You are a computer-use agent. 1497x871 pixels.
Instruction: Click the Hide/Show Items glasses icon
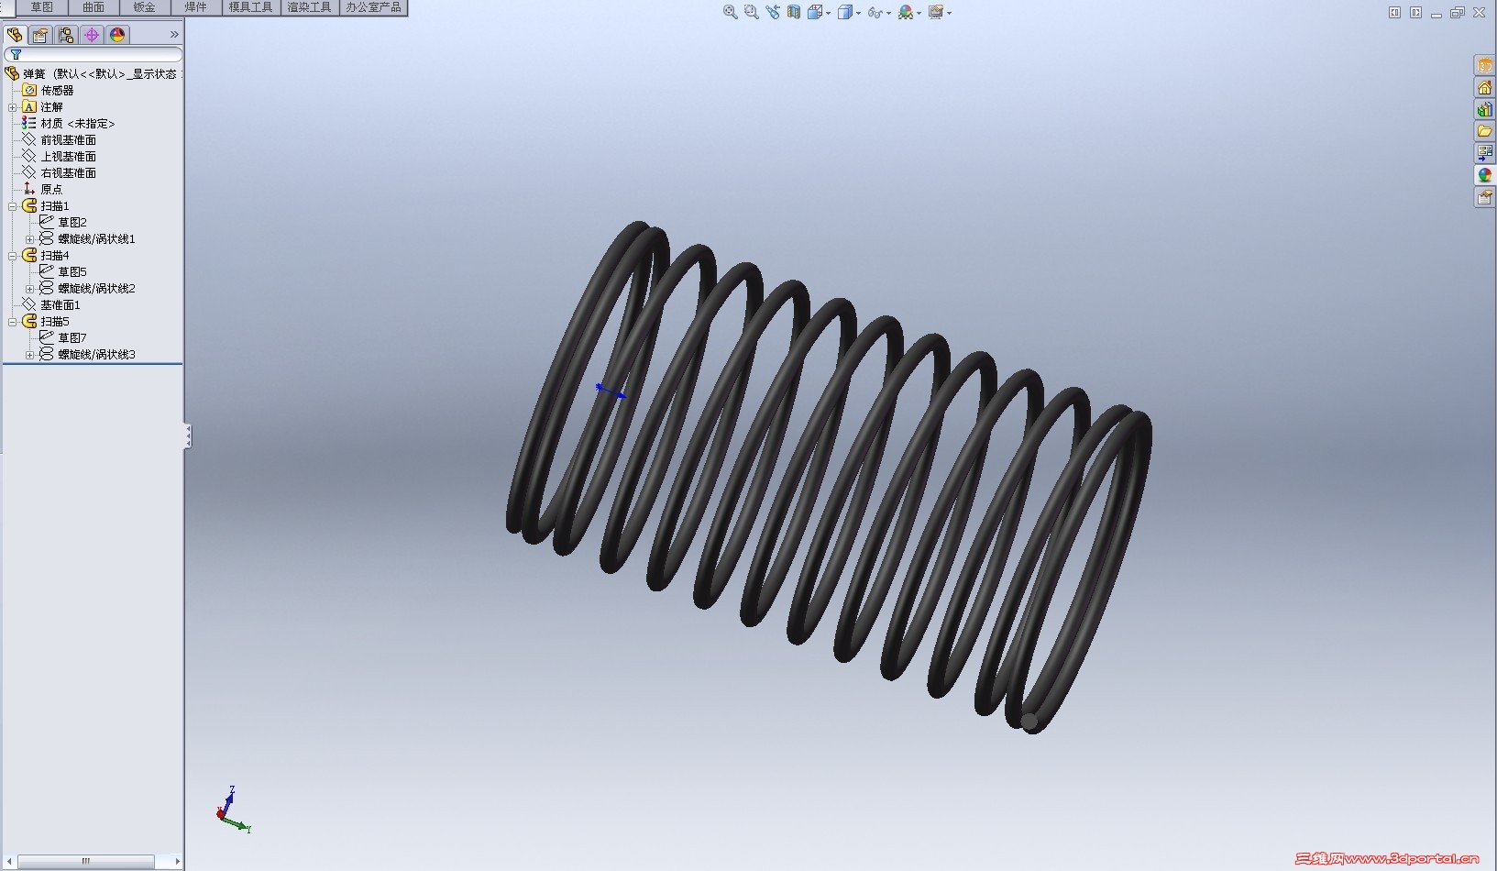click(875, 12)
